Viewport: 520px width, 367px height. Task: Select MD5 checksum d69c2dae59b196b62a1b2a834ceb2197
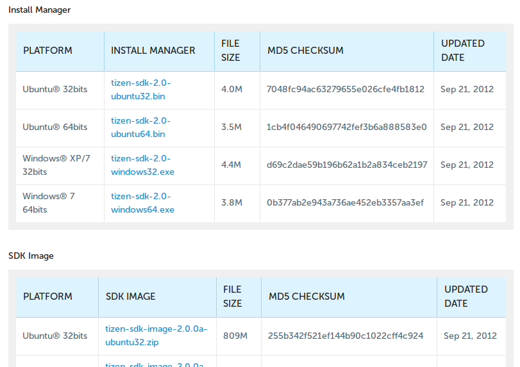pos(347,165)
